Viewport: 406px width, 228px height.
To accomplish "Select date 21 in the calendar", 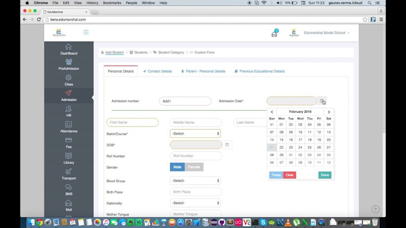I will point(272,147).
